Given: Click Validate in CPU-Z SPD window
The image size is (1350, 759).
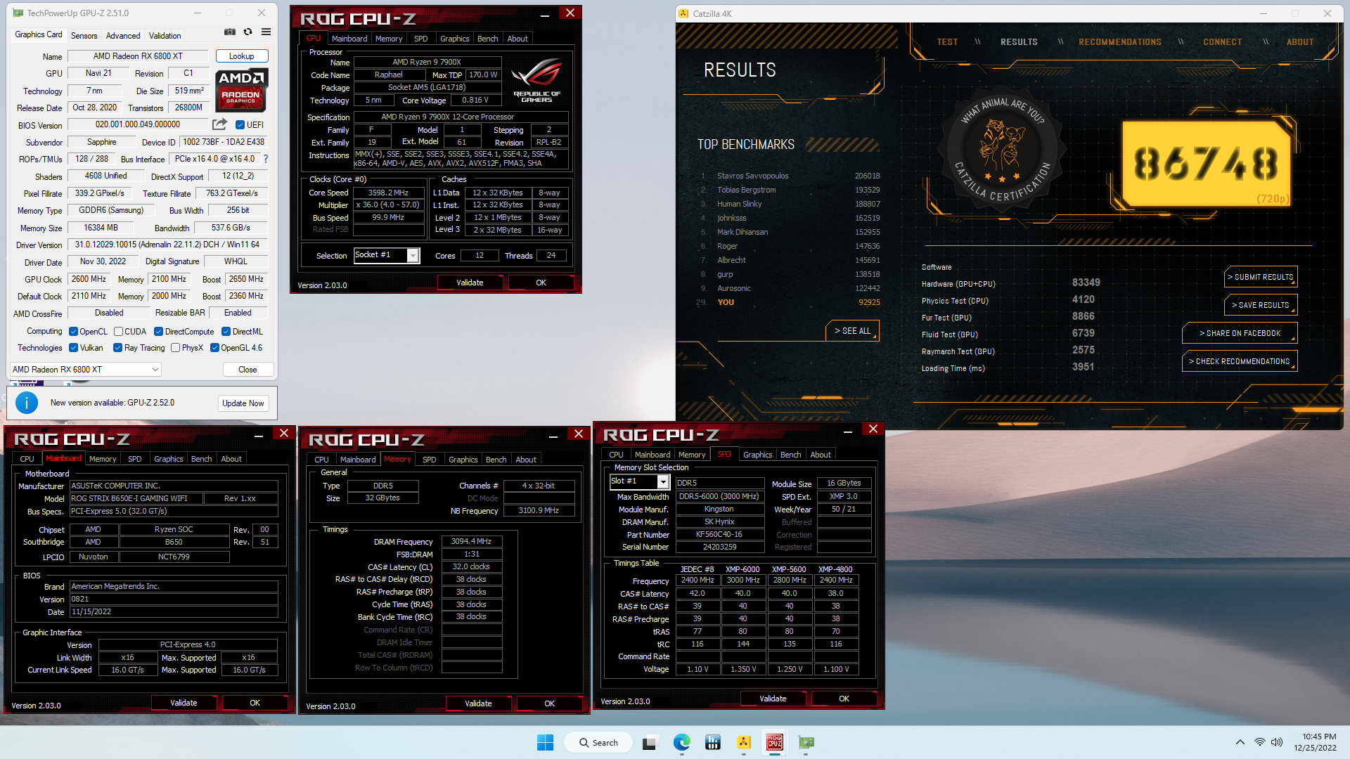Looking at the screenshot, I should 773,699.
